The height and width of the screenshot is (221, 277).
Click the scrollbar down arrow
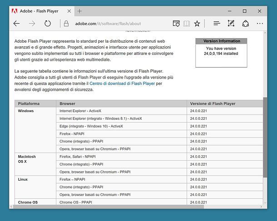265,203
